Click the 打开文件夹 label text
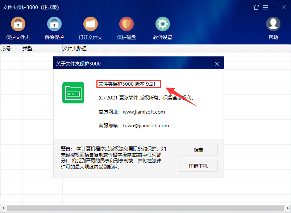This screenshot has height=213, width=291. click(x=90, y=37)
